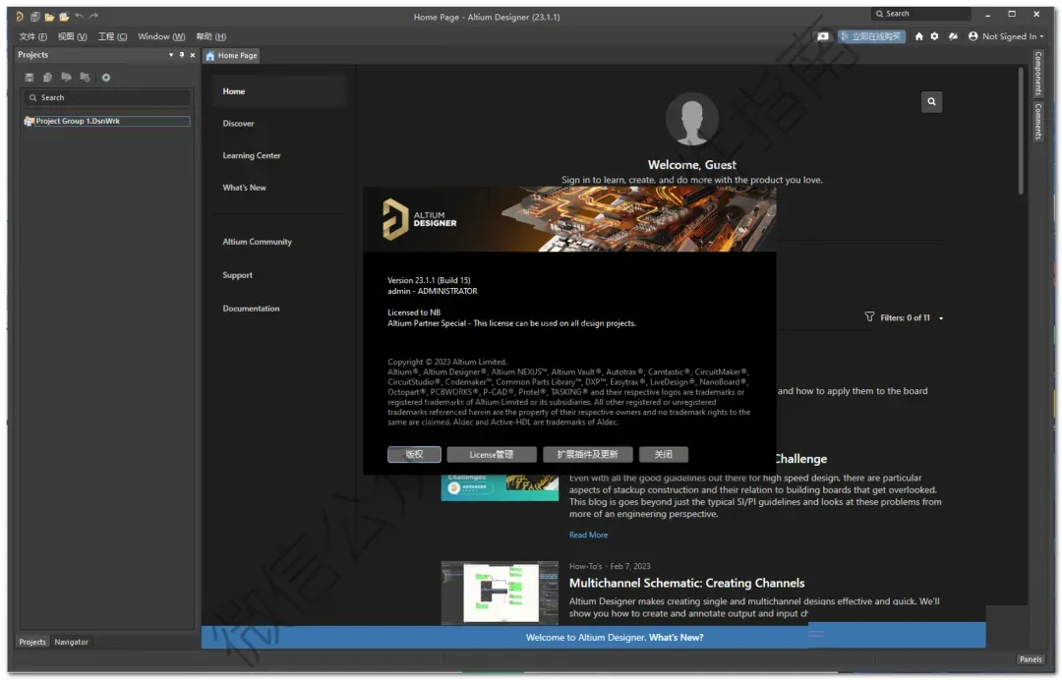Viewport: 1062px width, 680px height.
Task: Click the Home Page vertical scrollbar
Action: coord(1021,132)
